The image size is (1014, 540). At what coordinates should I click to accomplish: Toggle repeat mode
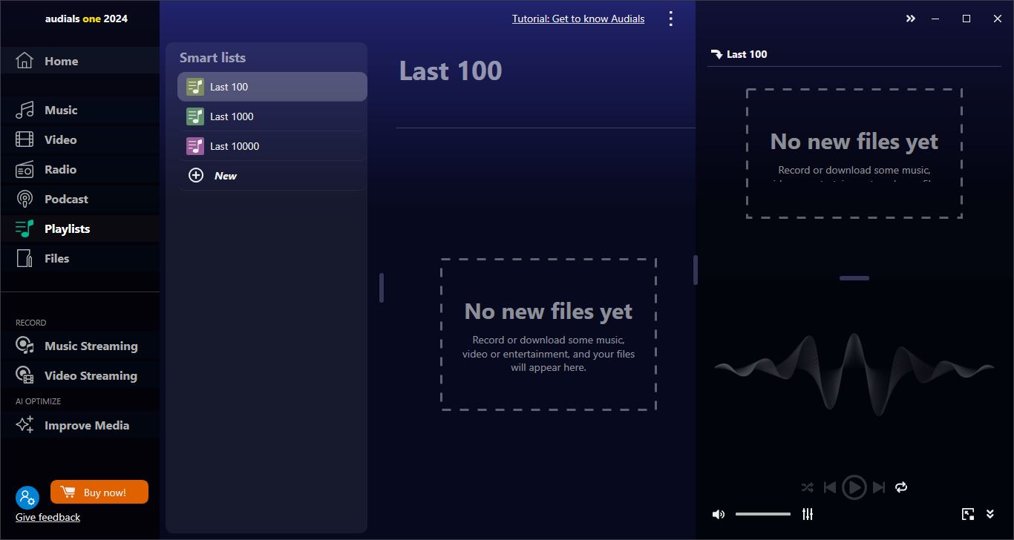[901, 487]
